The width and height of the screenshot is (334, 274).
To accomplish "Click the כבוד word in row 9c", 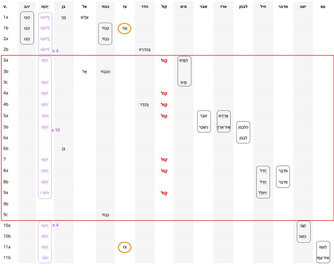I will click(x=105, y=215).
